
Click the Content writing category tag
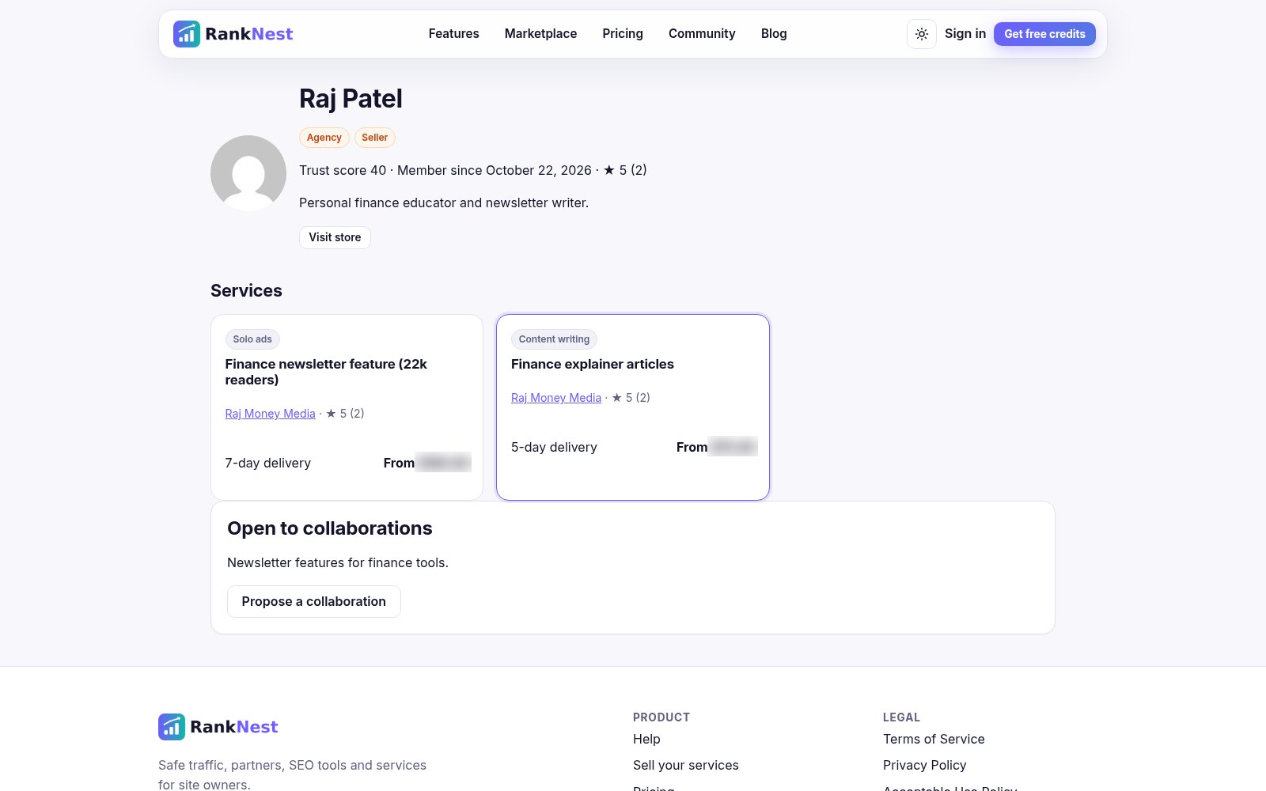coord(554,339)
